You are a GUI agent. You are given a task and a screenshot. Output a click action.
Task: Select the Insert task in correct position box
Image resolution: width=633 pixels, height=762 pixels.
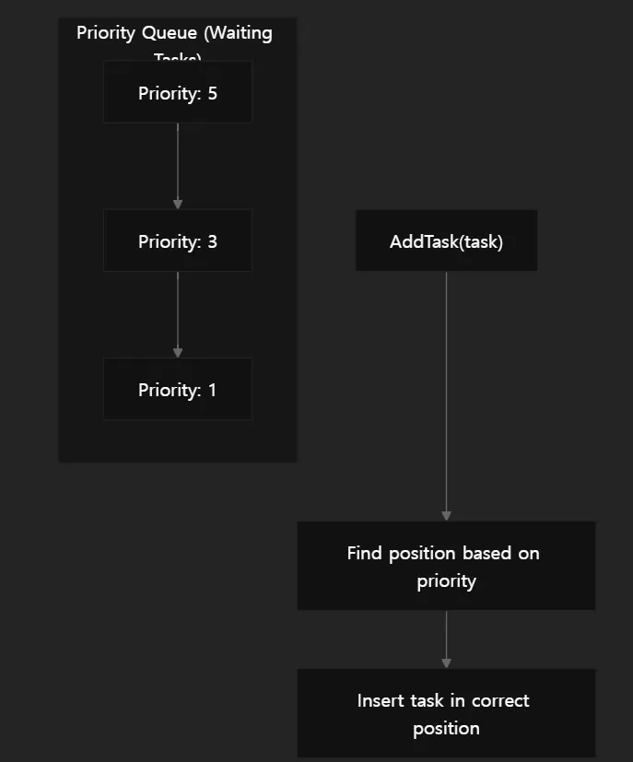447,713
